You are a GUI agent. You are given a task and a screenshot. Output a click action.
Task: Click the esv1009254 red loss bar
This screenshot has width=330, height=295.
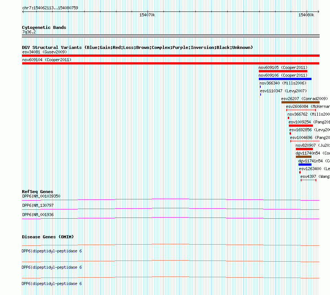point(301,126)
